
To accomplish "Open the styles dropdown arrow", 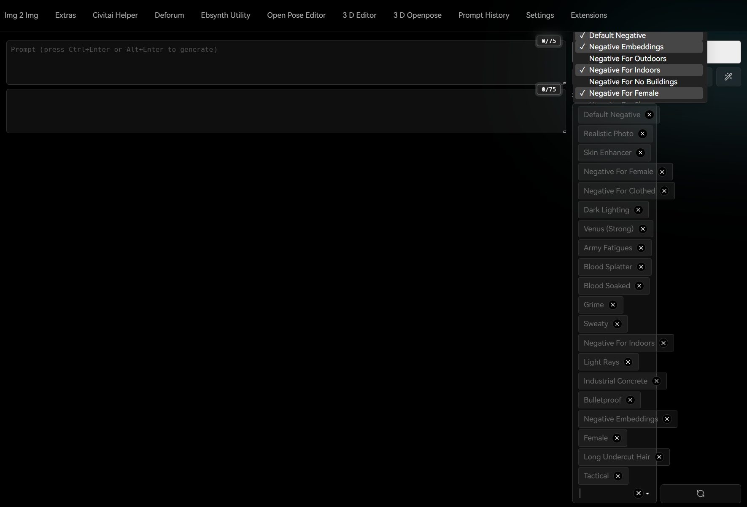I will click(x=648, y=494).
